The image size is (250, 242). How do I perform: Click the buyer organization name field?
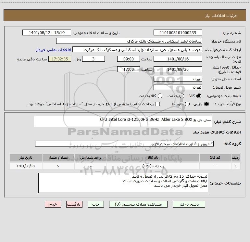tap(129, 41)
